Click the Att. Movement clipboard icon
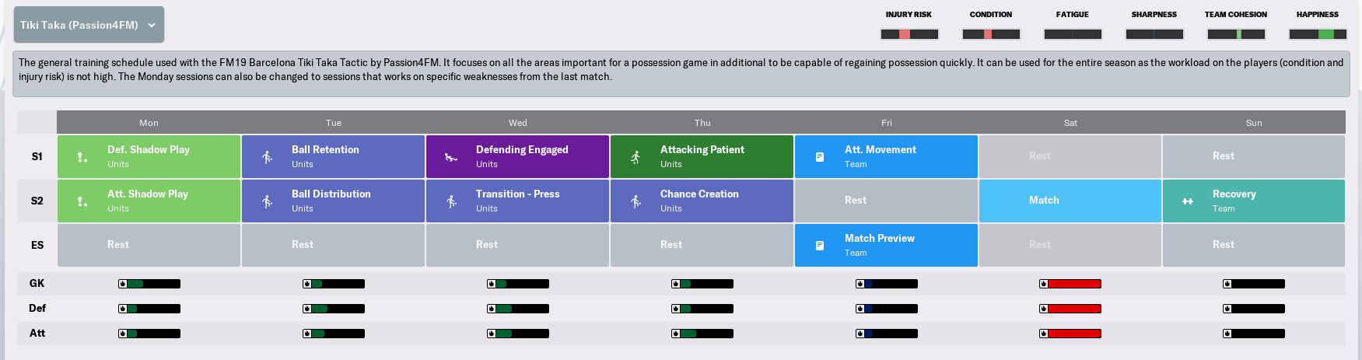This screenshot has height=360, width=1362. [820, 157]
